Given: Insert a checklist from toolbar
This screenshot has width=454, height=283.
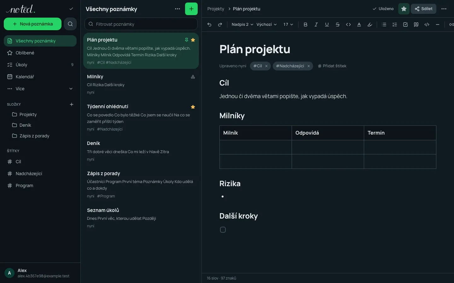Looking at the screenshot, I should (x=405, y=25).
